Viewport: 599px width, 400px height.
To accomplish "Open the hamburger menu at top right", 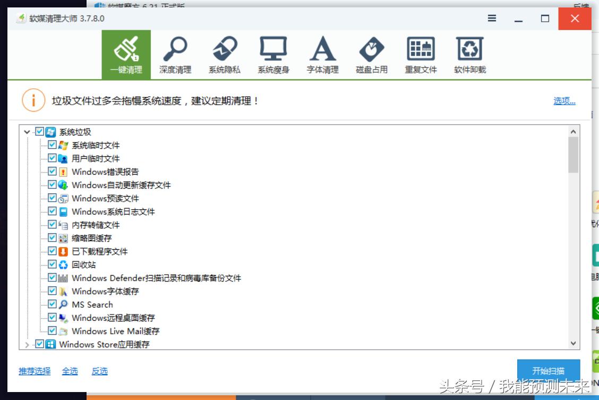I will tap(492, 18).
